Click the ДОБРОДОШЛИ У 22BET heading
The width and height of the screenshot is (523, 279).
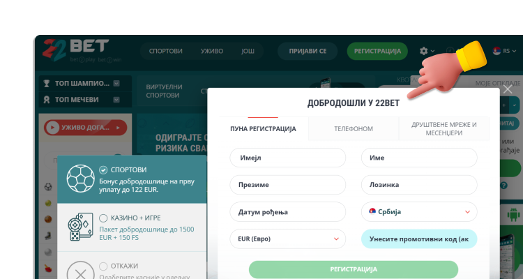tap(354, 103)
